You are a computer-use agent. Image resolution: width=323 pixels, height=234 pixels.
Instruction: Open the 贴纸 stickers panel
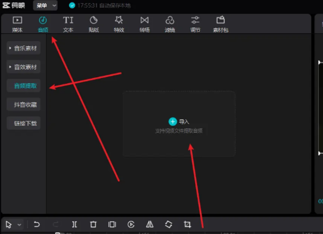click(94, 24)
